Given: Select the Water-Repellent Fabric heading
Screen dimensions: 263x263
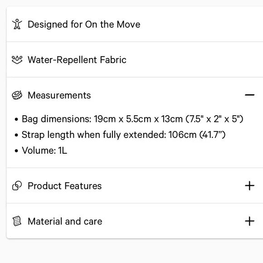Looking at the screenshot, I should 77,60.
